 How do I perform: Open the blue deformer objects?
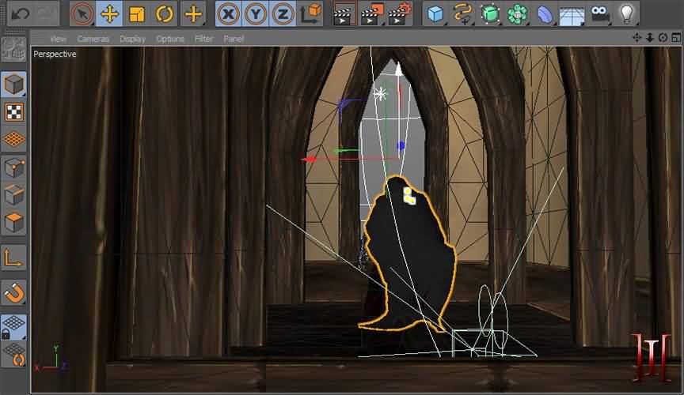[x=545, y=14]
